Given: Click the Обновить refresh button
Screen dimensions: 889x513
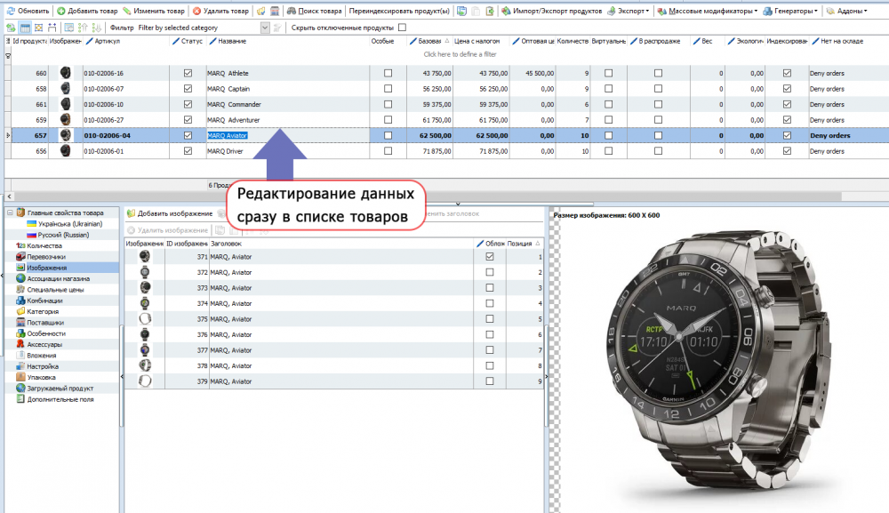Looking at the screenshot, I should [28, 11].
